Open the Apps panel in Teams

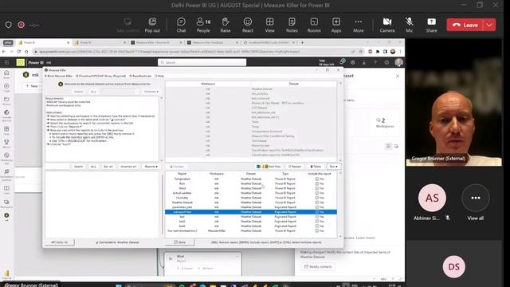tap(336, 25)
